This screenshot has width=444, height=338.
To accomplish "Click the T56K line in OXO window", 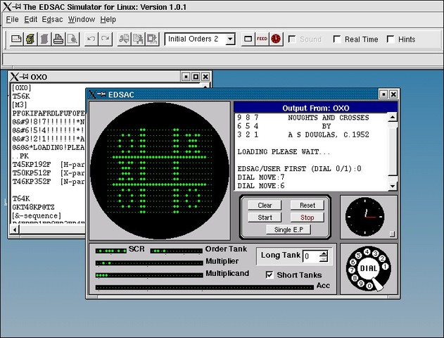I will pos(21,96).
